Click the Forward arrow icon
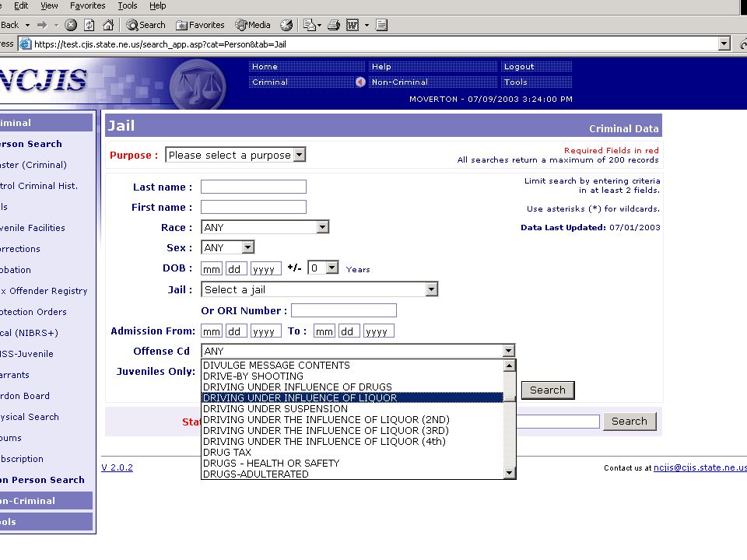The height and width of the screenshot is (560, 747). point(42,25)
